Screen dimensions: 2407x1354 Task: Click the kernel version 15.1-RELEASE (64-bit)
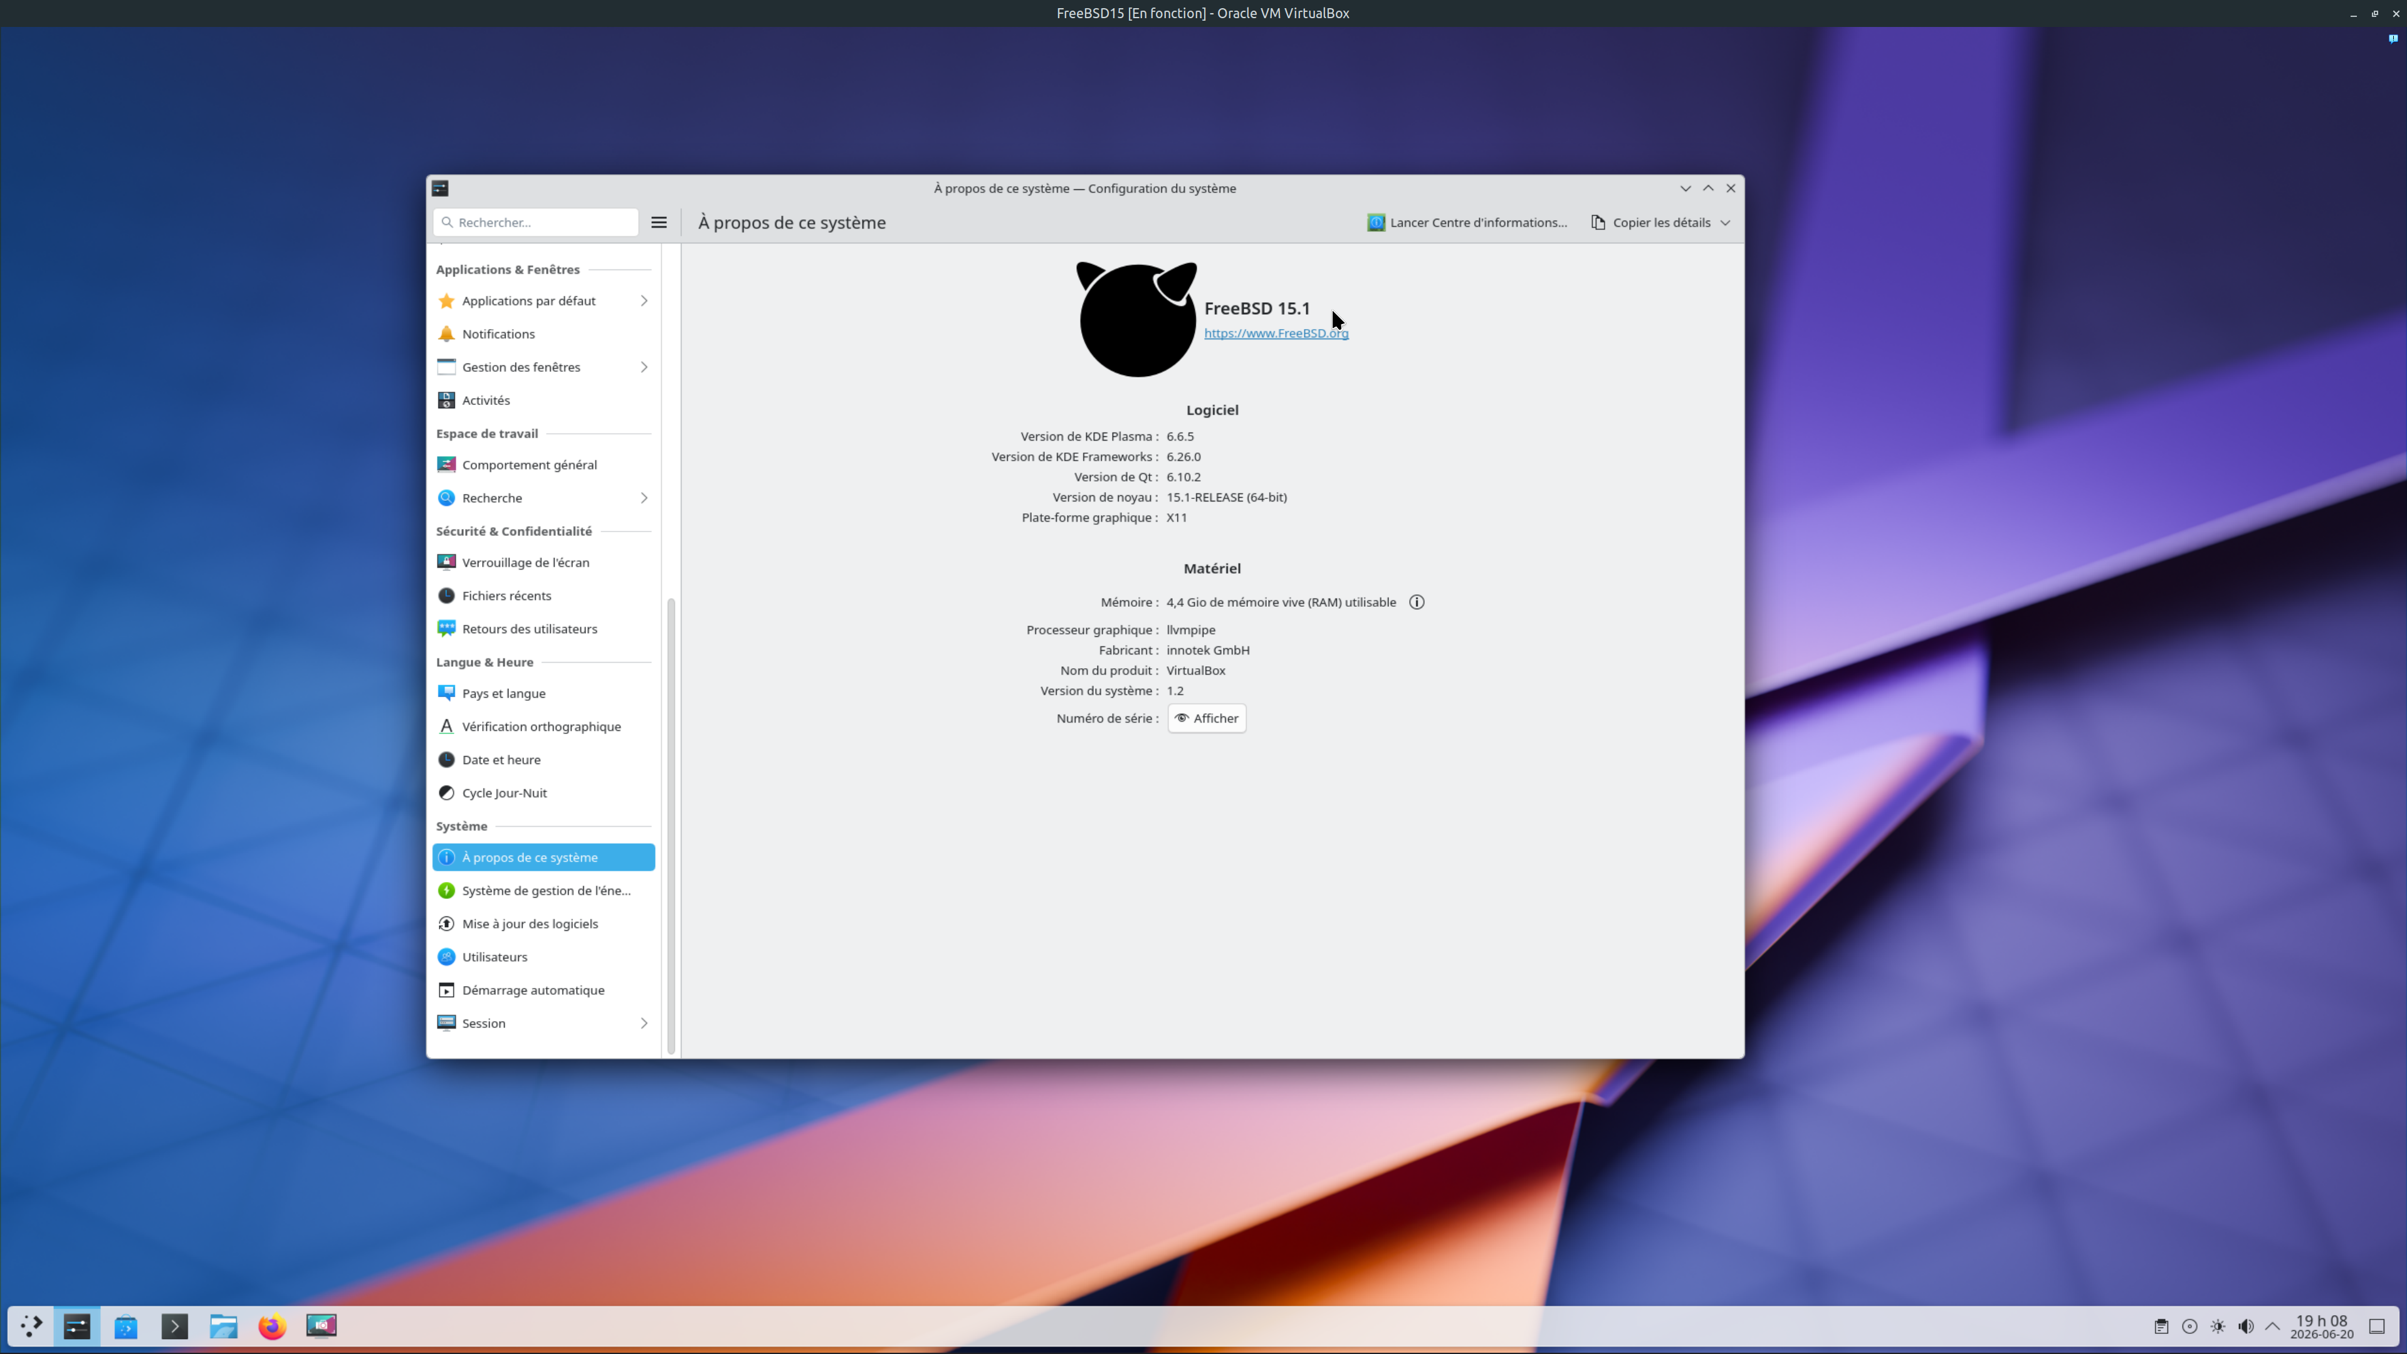click(1227, 497)
